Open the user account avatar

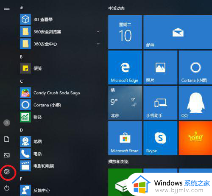7,123
